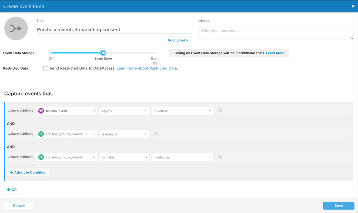Image resolution: width=358 pixels, height=213 pixels.
Task: Click the event feed merge icon avatar
Action: 16,28
